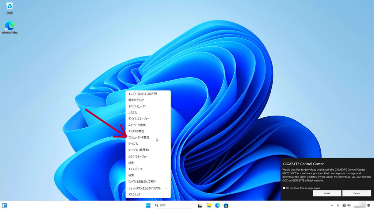Check "Do not show this message again"
This screenshot has width=374, height=210.
point(284,188)
